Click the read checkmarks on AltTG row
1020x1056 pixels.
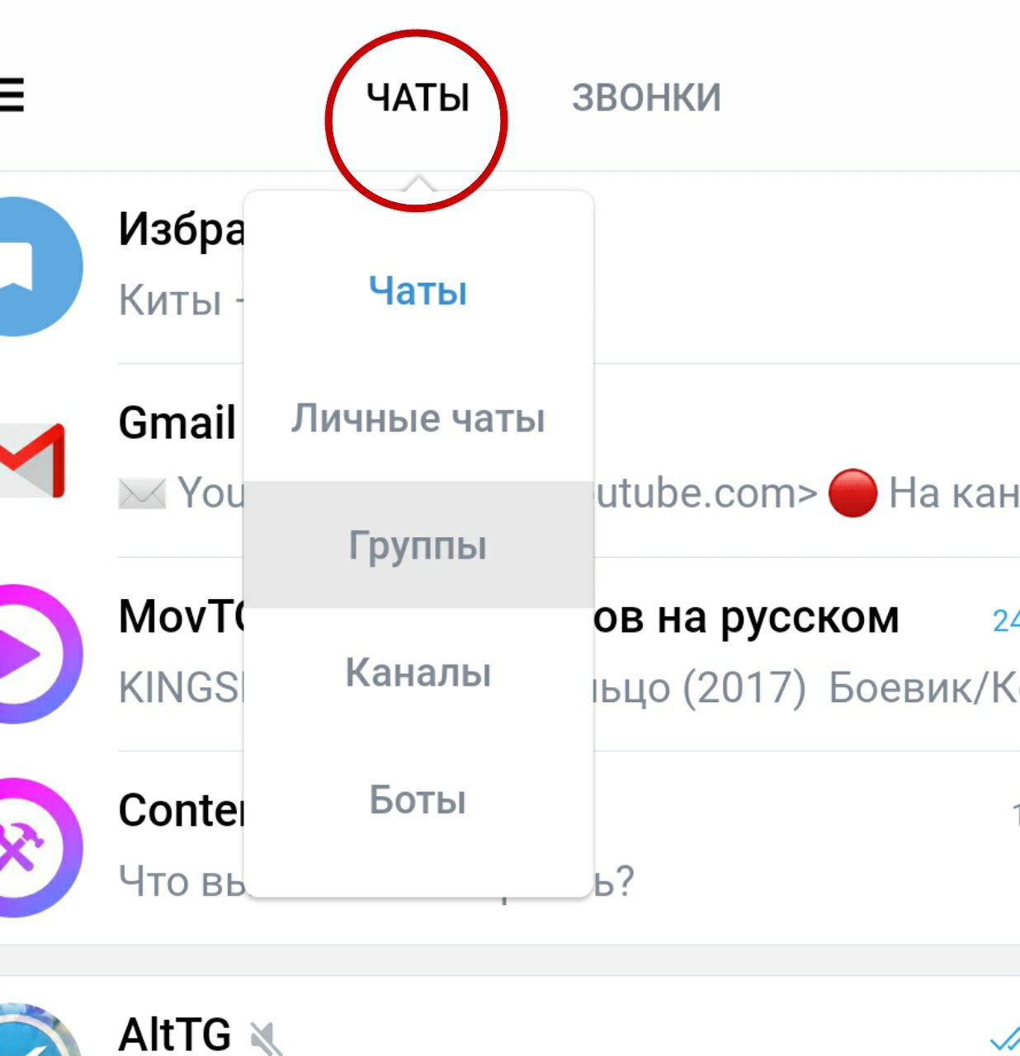tap(1004, 1038)
